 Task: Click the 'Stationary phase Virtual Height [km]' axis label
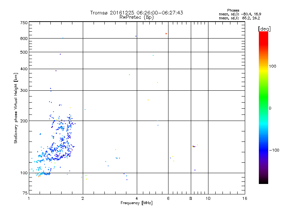16,108
